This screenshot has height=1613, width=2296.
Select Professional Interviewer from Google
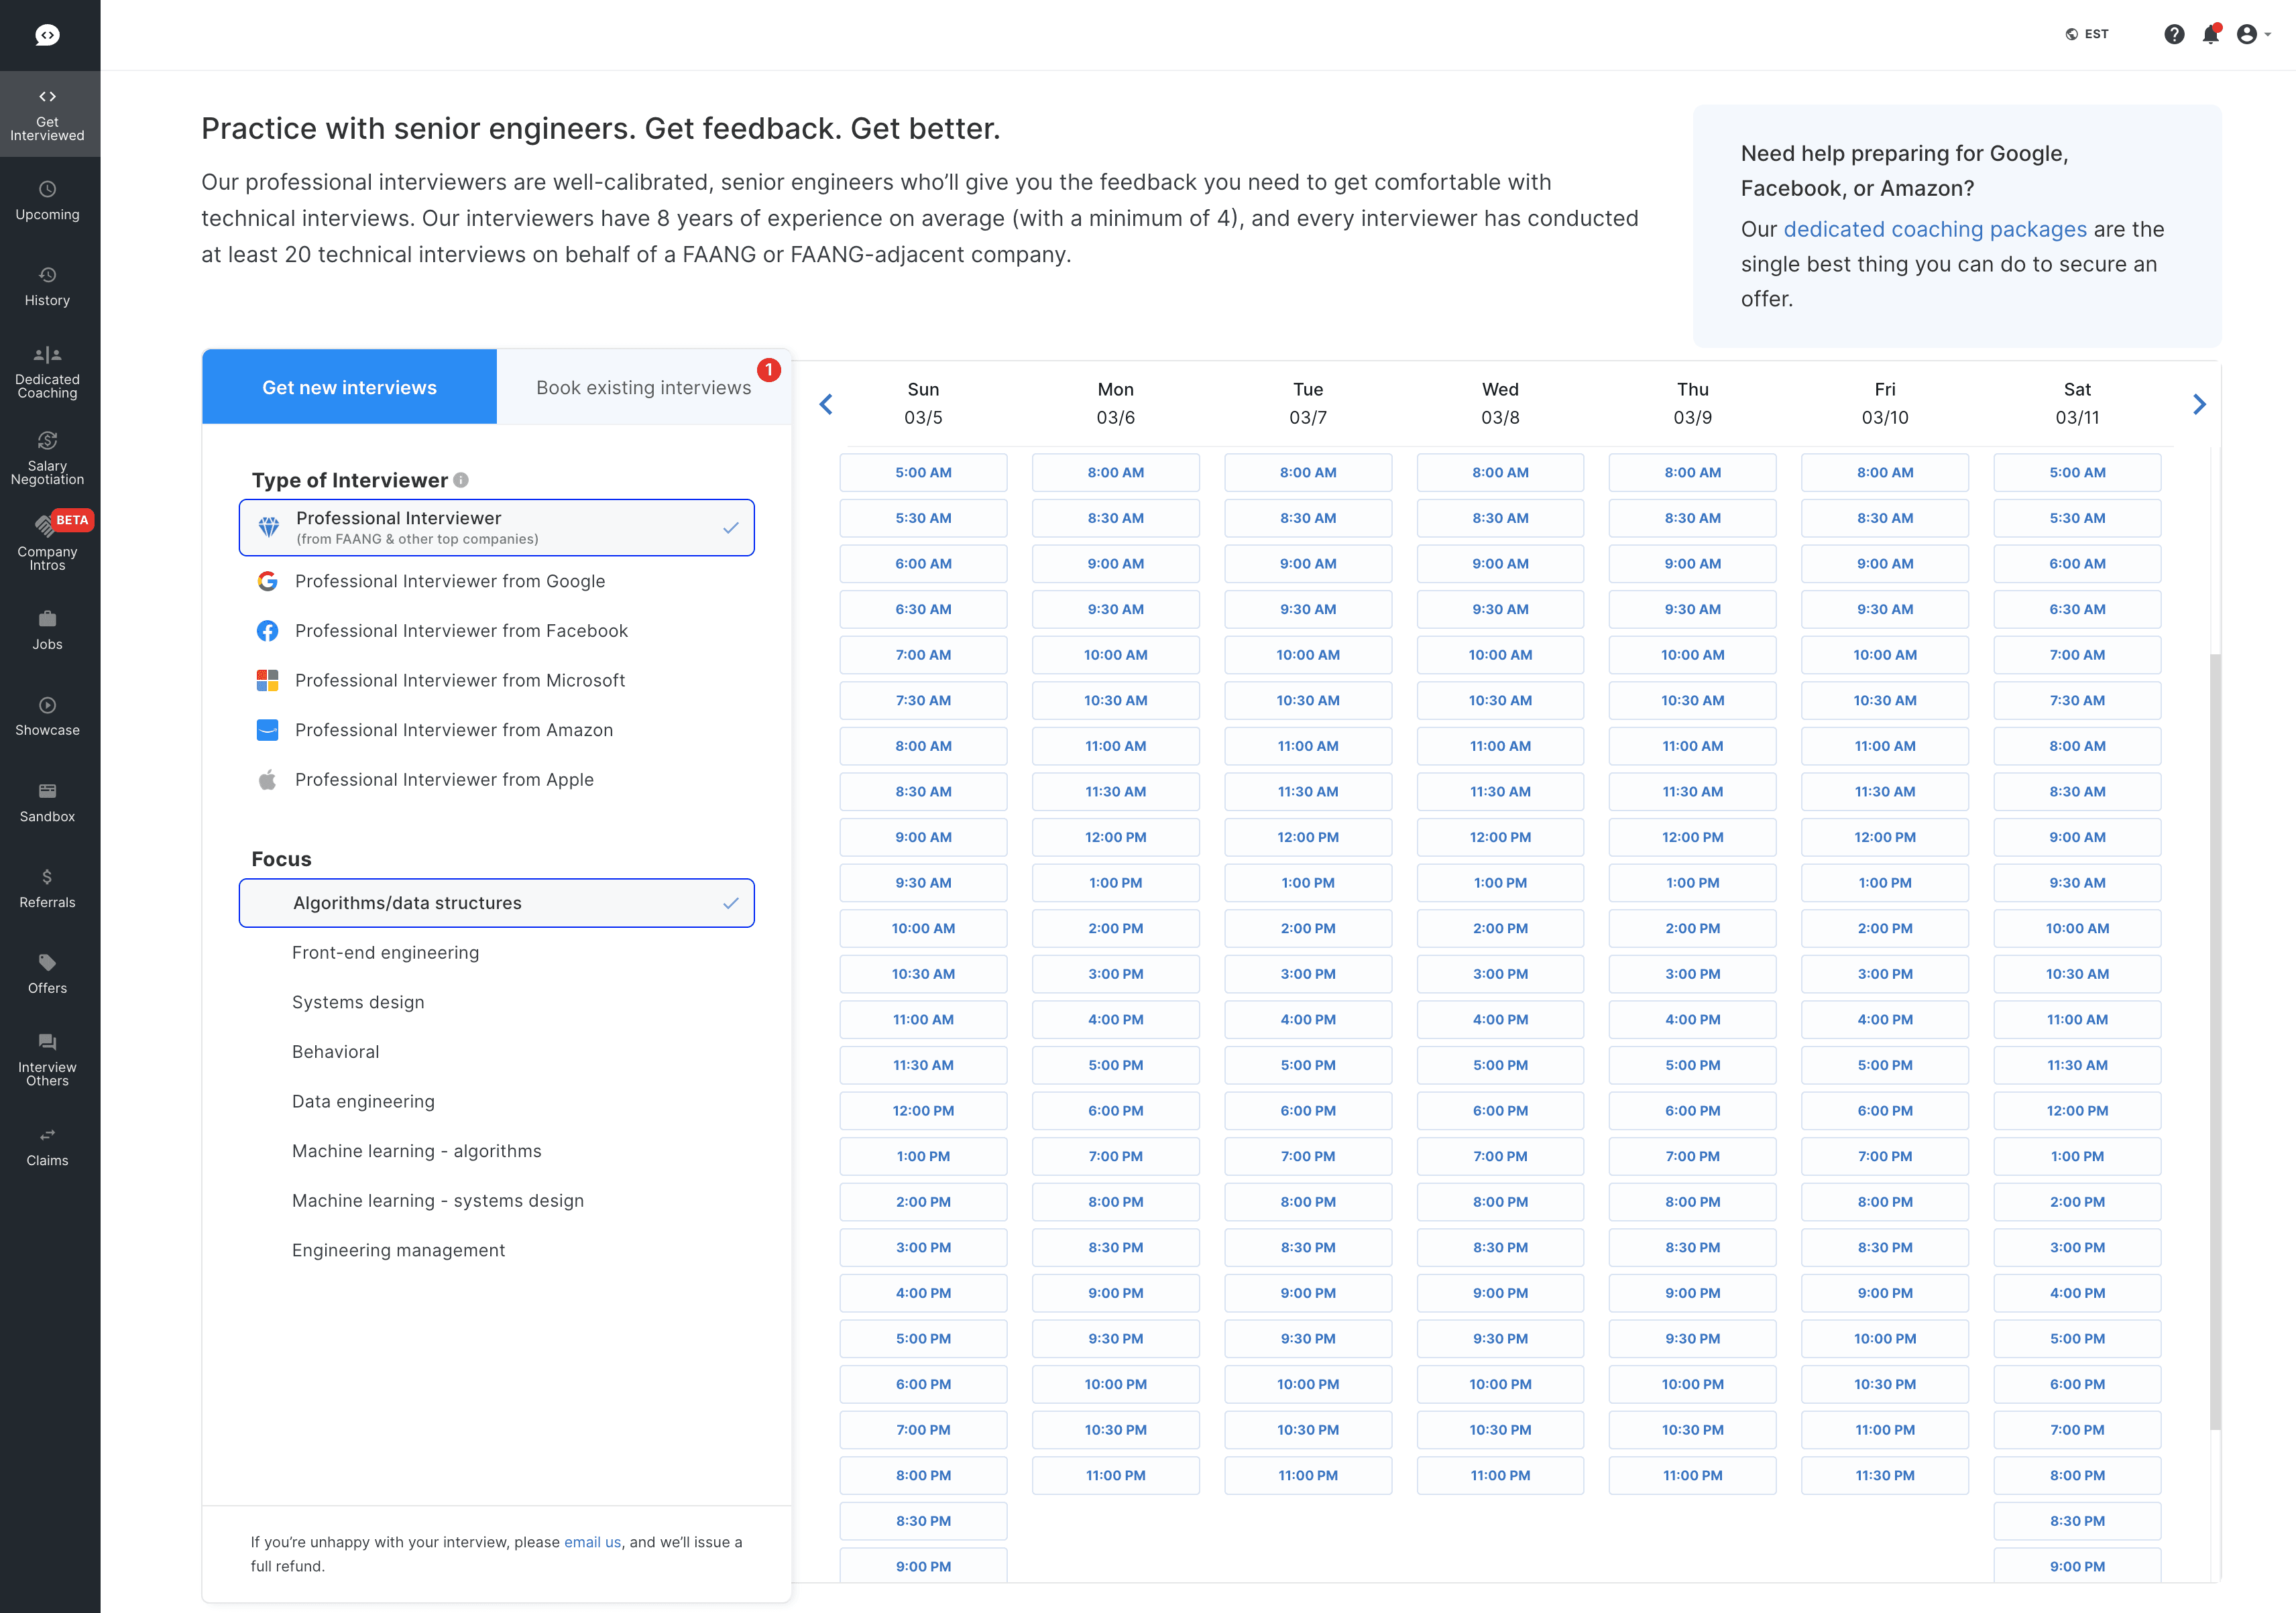pos(449,581)
